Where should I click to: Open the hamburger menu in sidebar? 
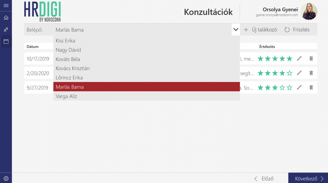tap(6, 5)
